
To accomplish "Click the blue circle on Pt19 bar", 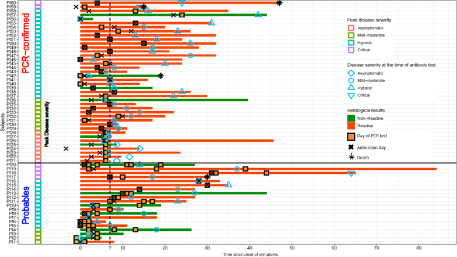I will [237, 169].
